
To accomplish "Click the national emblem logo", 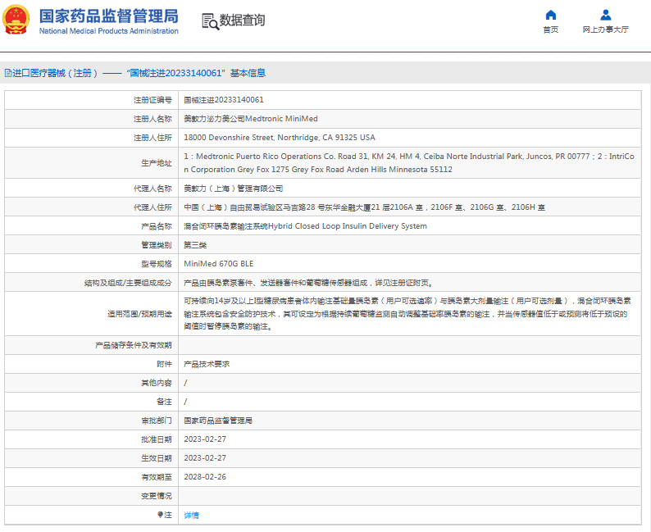I will 16,20.
